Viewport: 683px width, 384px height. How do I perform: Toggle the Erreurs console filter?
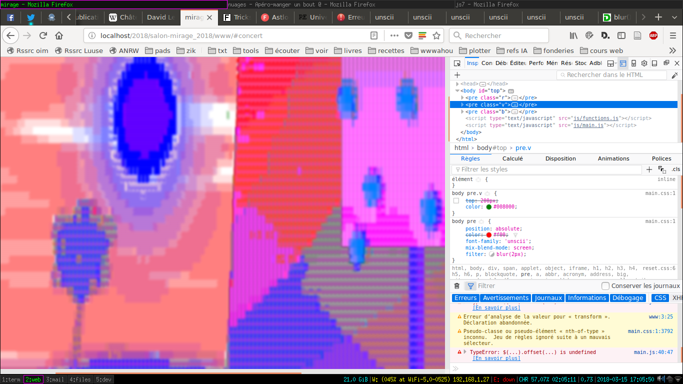(x=465, y=298)
